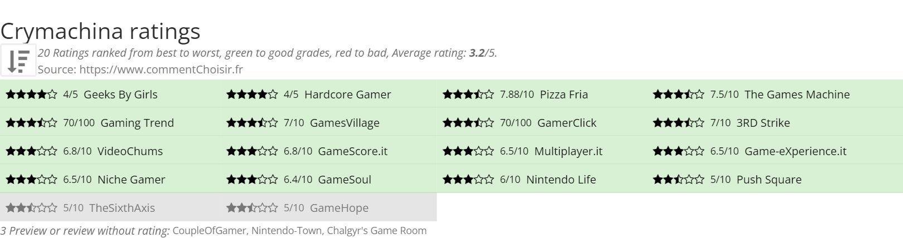Click the sort order icon
Image resolution: width=903 pixels, height=238 pixels.
click(x=18, y=61)
